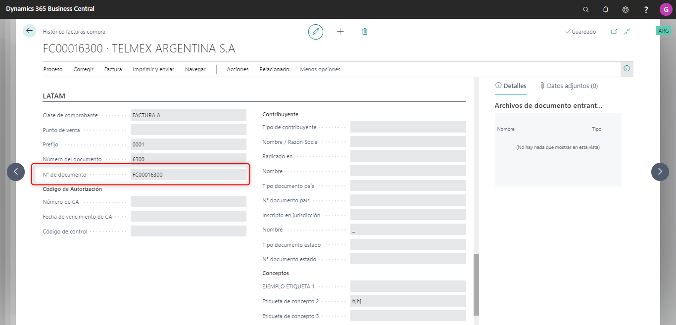Edit the invoice with the pencil icon
Image resolution: width=676 pixels, height=325 pixels.
pyautogui.click(x=316, y=32)
